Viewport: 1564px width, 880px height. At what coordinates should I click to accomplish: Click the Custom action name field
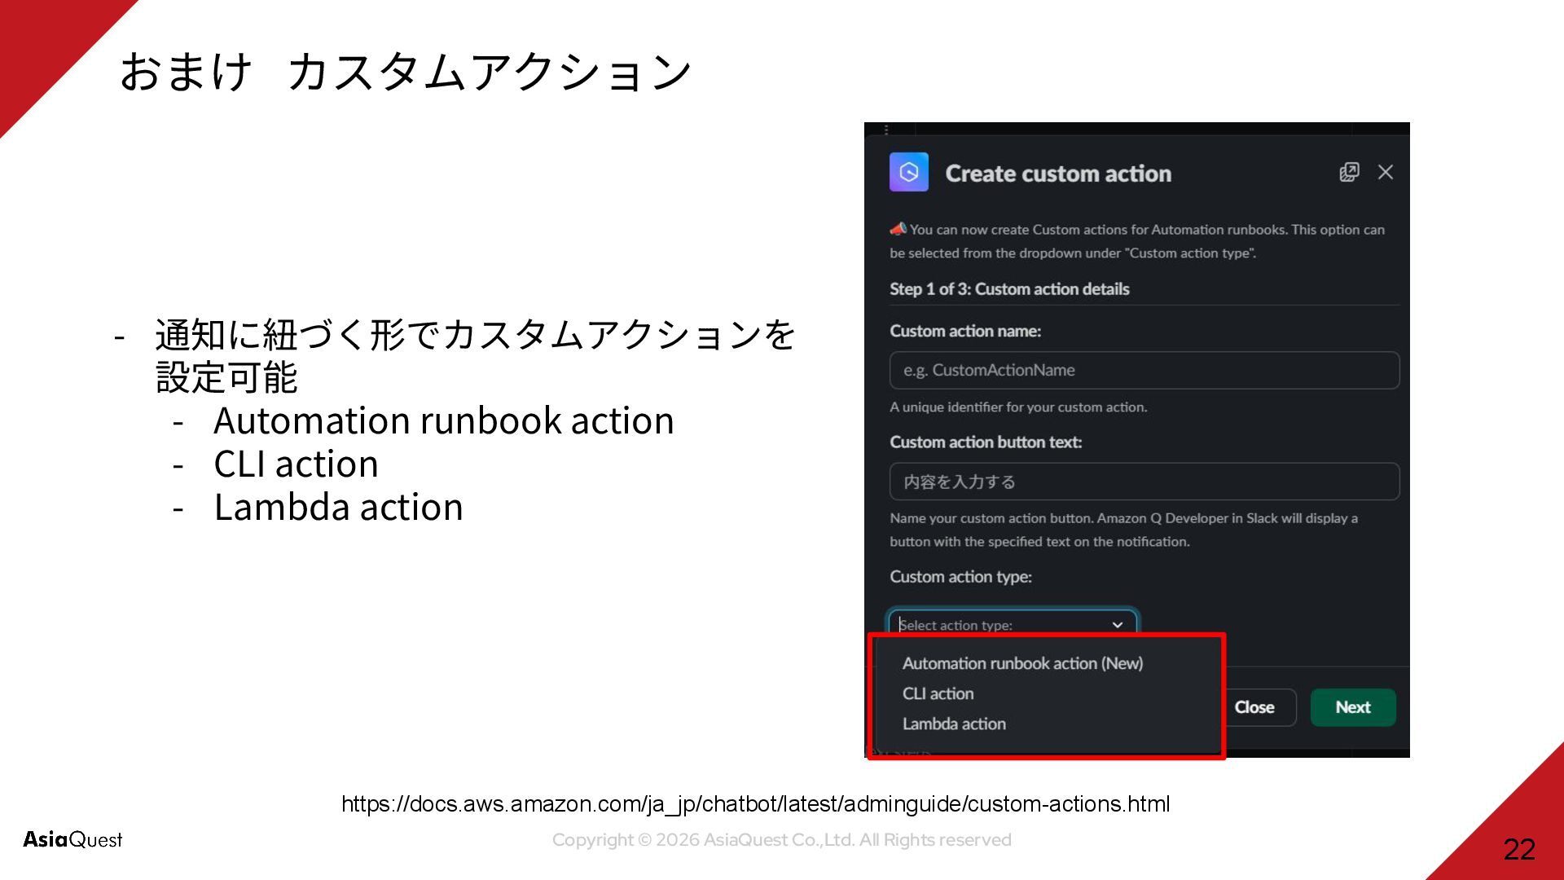pyautogui.click(x=1144, y=370)
